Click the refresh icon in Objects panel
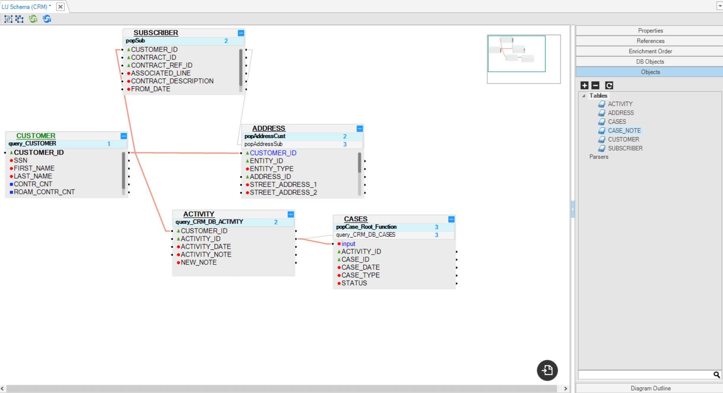The width and height of the screenshot is (723, 393). click(609, 86)
